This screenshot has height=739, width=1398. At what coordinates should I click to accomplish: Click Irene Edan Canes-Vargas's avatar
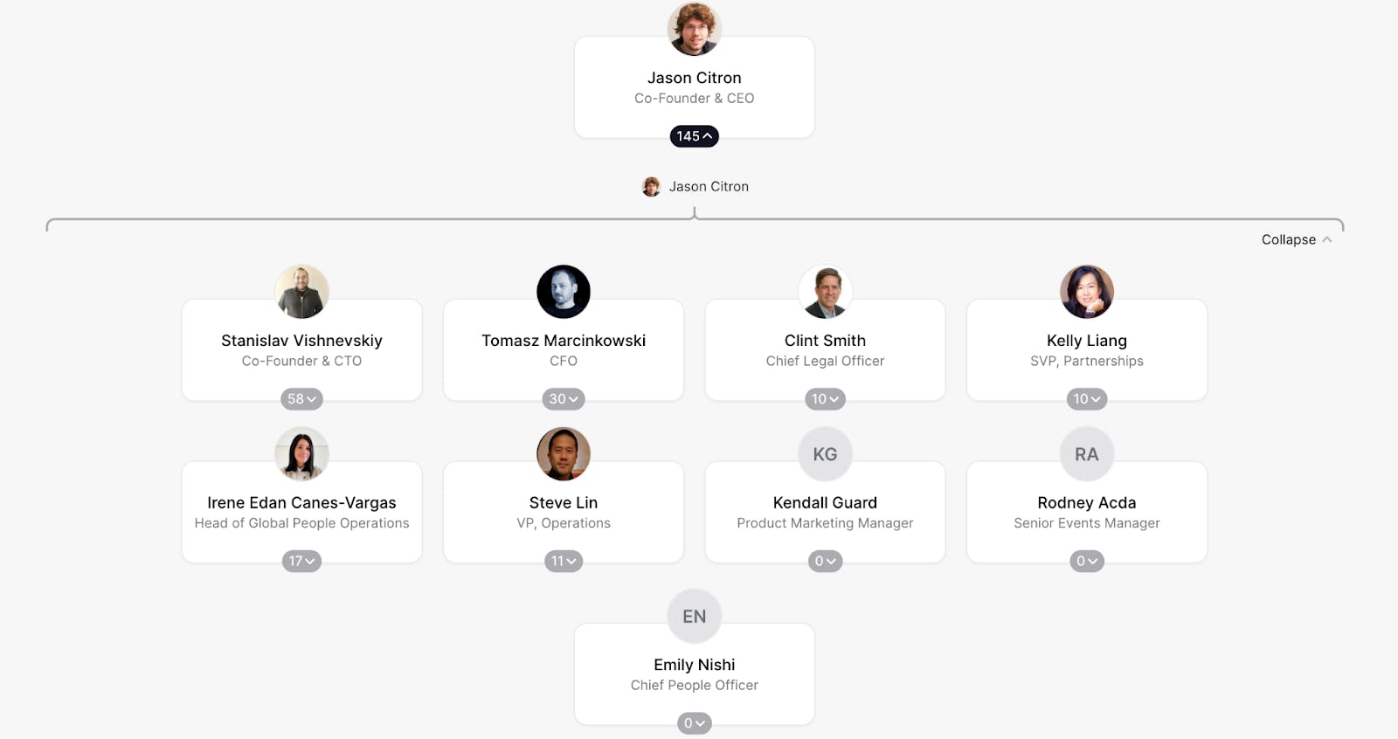pos(301,454)
